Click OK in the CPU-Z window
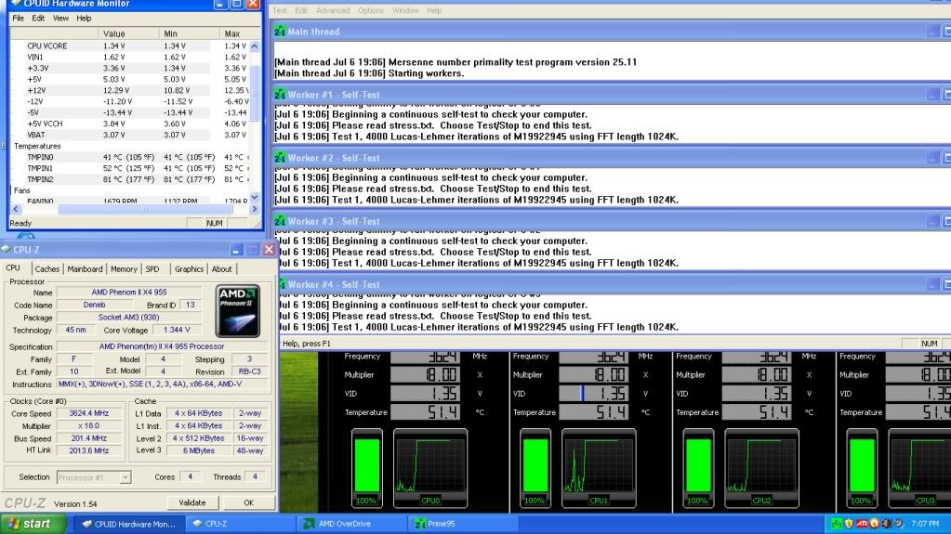Screen dimensions: 951x534 (248, 502)
